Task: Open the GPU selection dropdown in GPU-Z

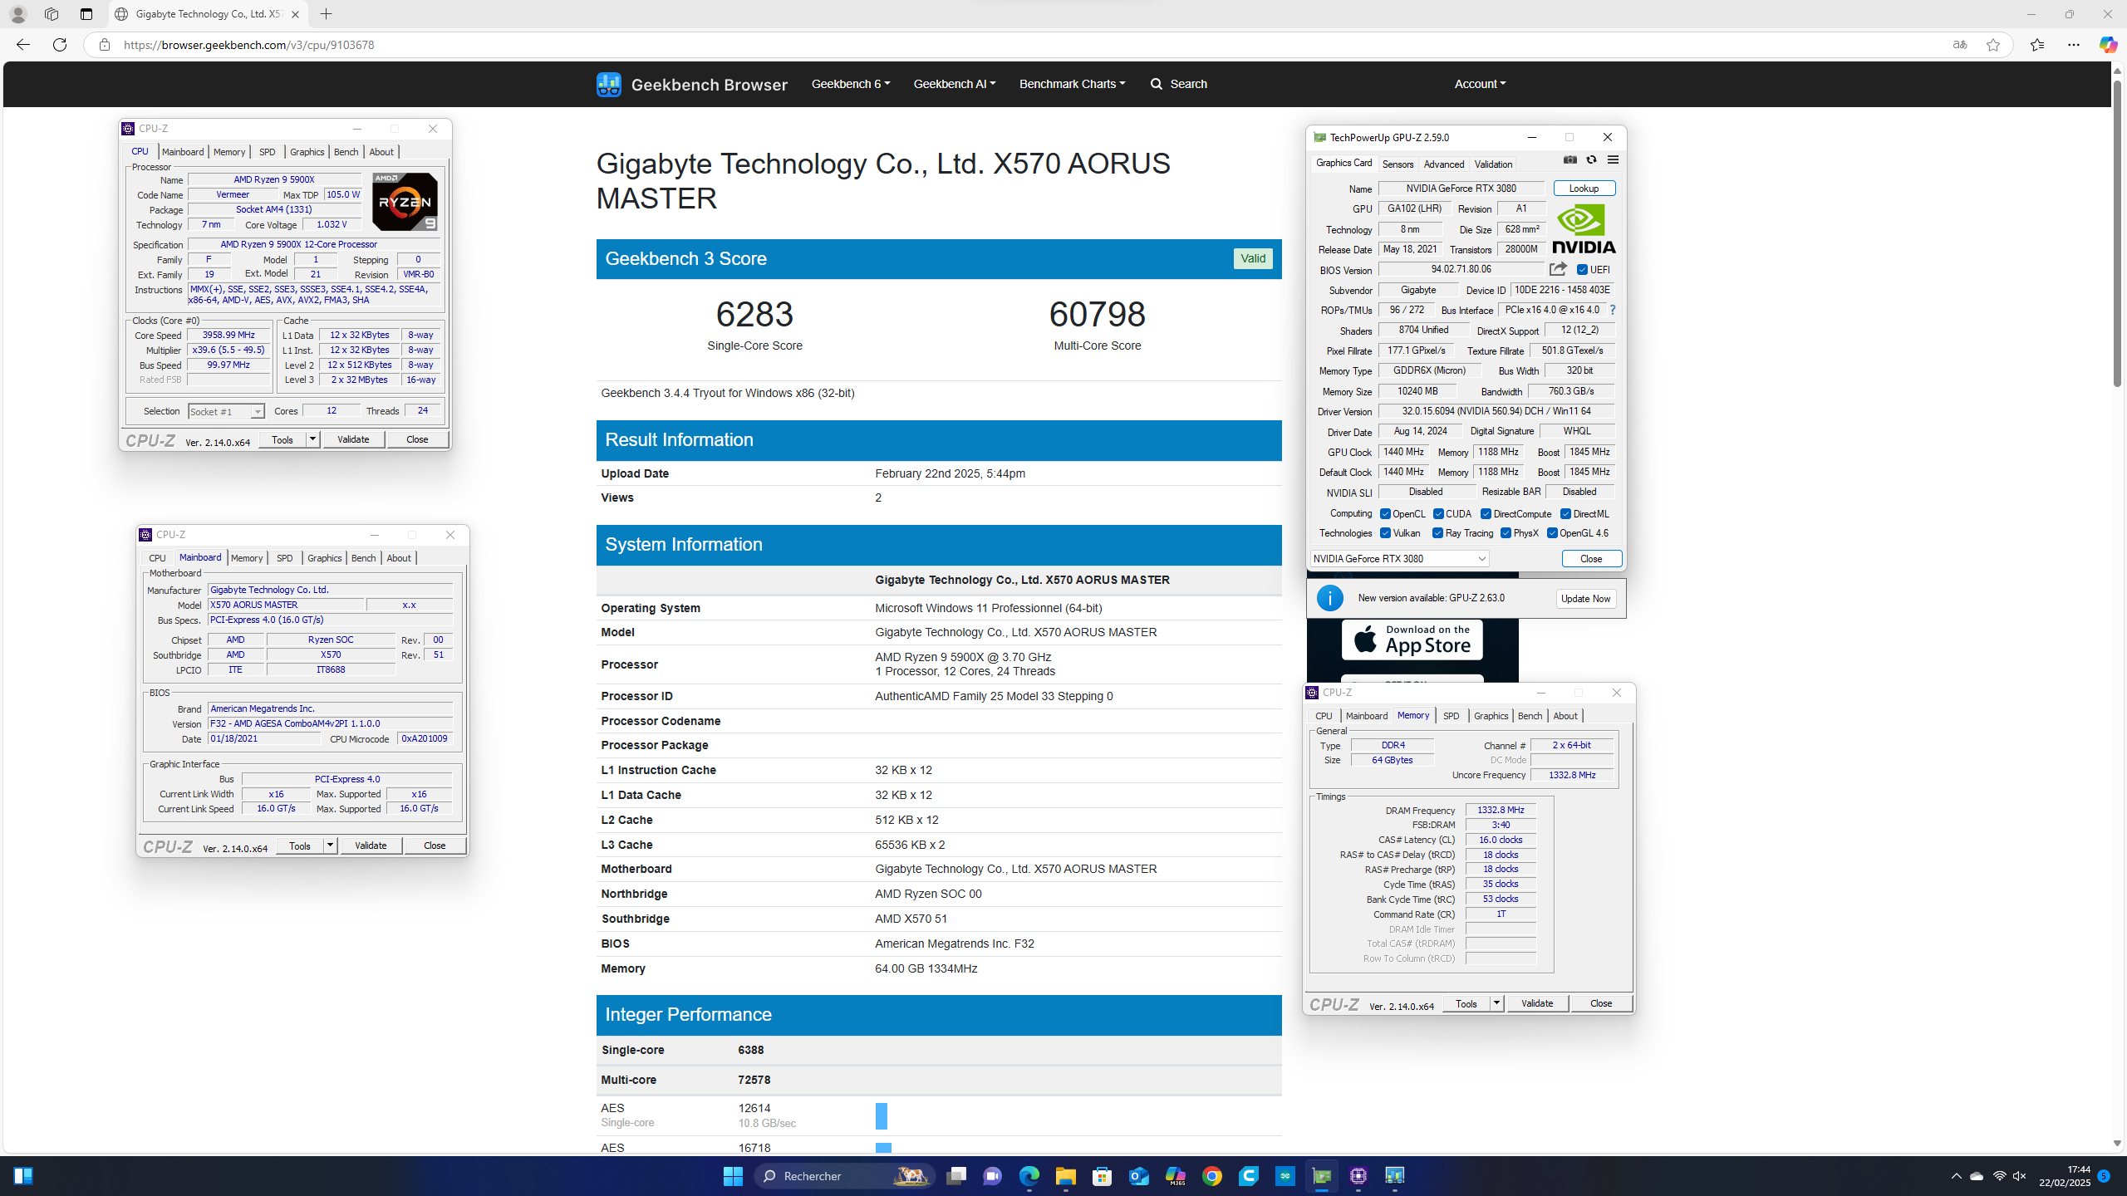Action: 1400,559
